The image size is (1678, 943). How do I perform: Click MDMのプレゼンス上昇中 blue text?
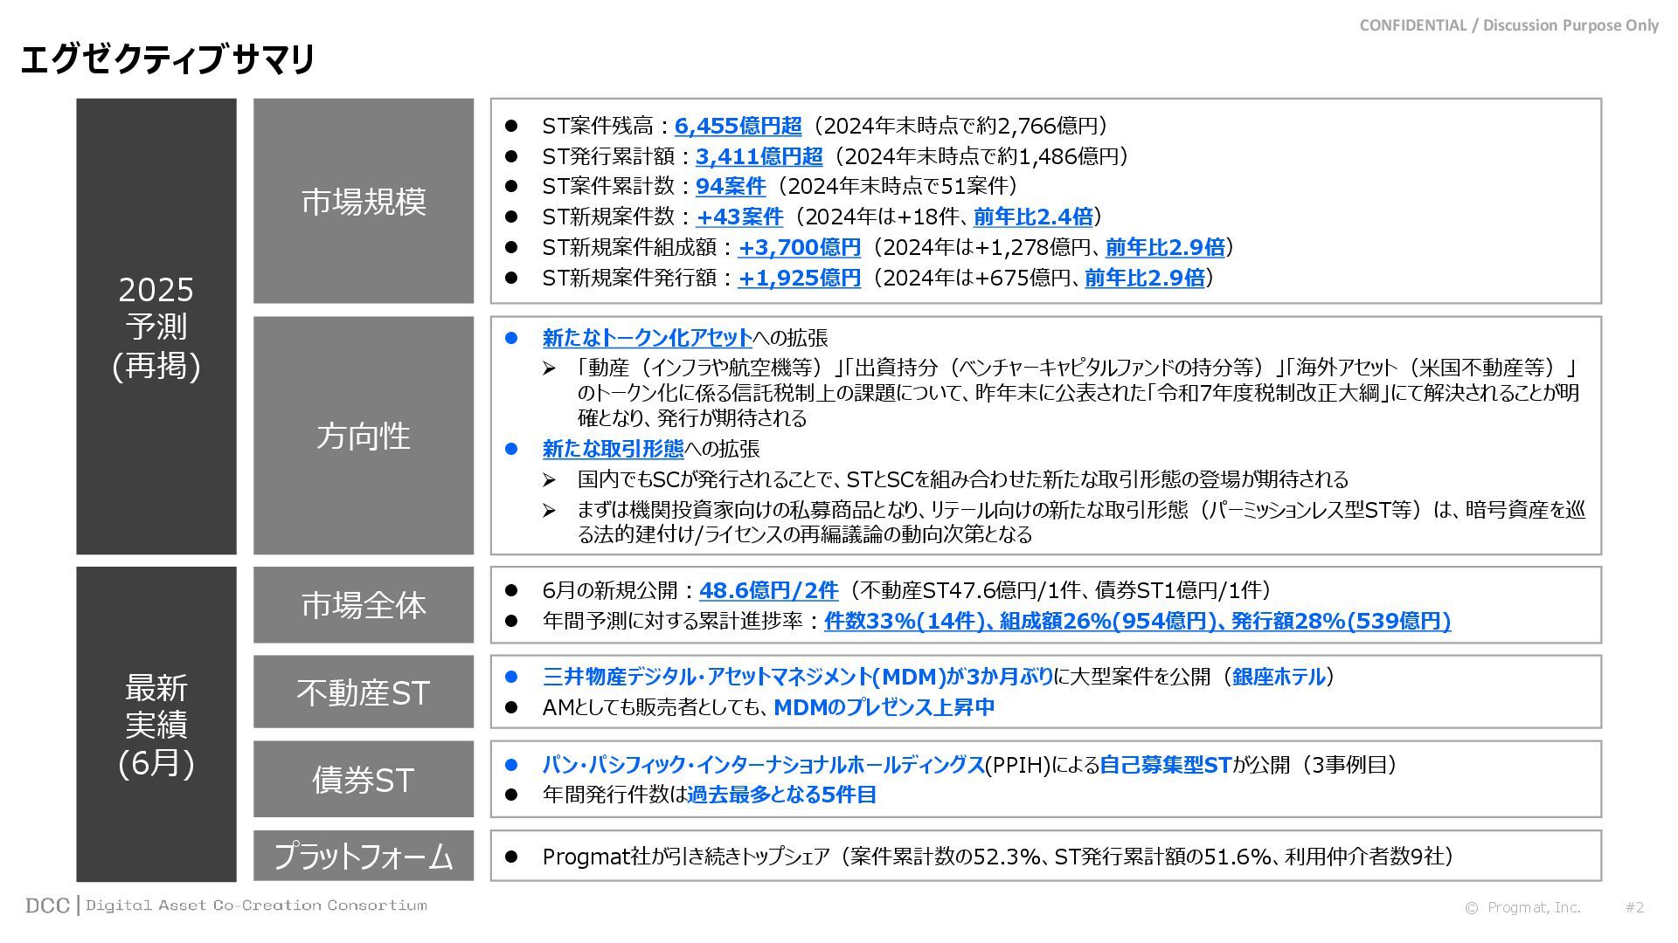coord(884,707)
